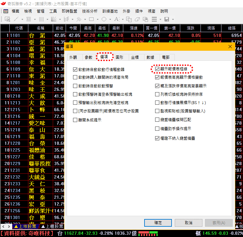This screenshot has height=237, width=243.
Task: Click the dotted grid lines tool
Action: point(154,19)
